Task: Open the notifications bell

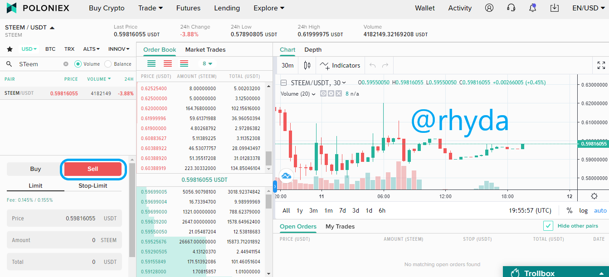Action: 533,8
